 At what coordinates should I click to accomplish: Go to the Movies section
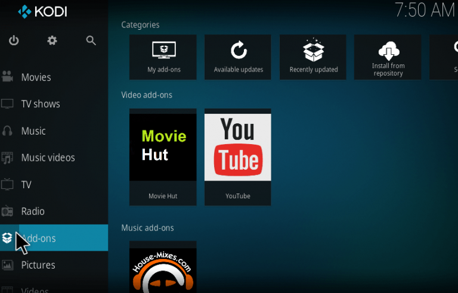click(x=54, y=77)
